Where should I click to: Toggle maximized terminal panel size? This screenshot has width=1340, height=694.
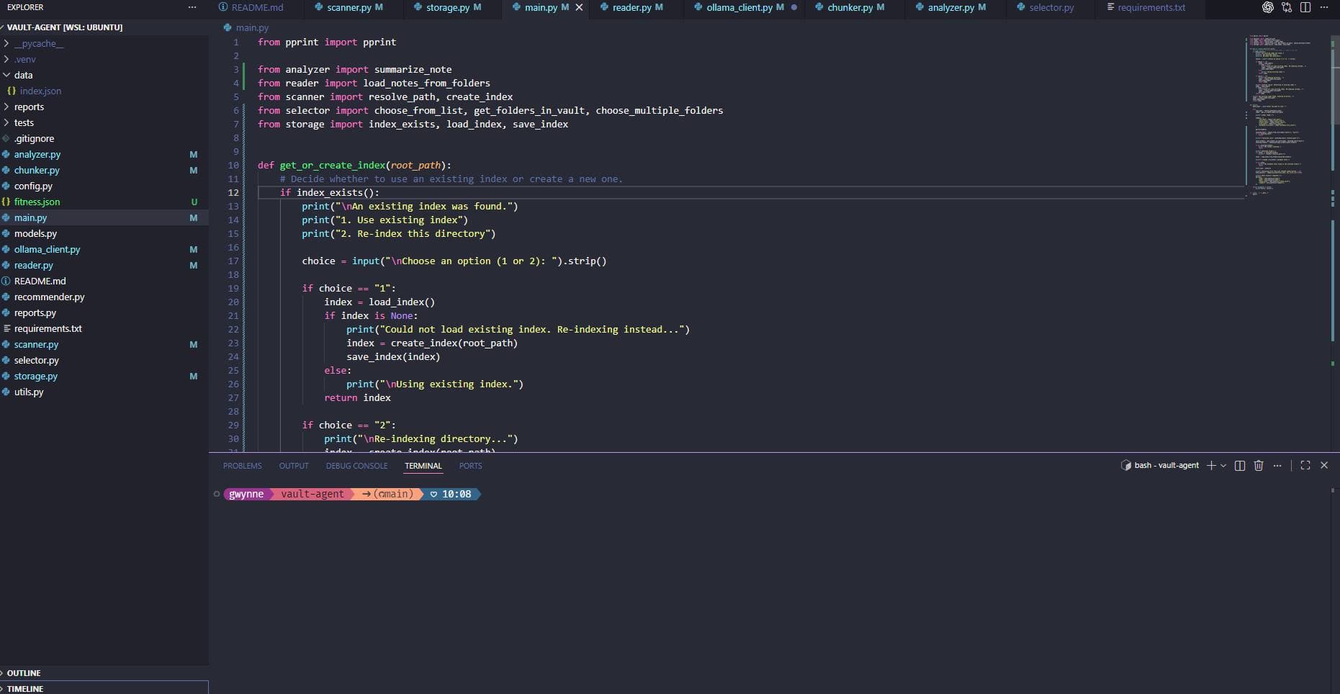[x=1305, y=466]
